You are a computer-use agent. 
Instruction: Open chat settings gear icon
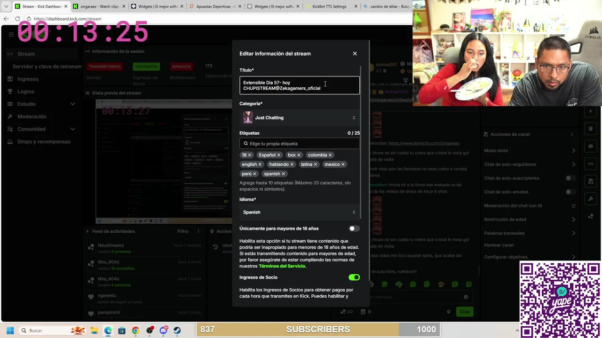click(x=448, y=312)
